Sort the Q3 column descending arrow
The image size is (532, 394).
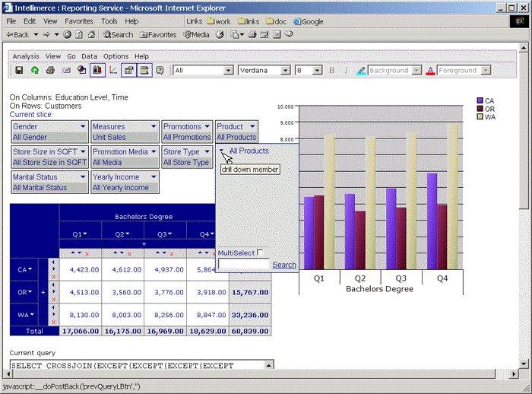(x=164, y=253)
